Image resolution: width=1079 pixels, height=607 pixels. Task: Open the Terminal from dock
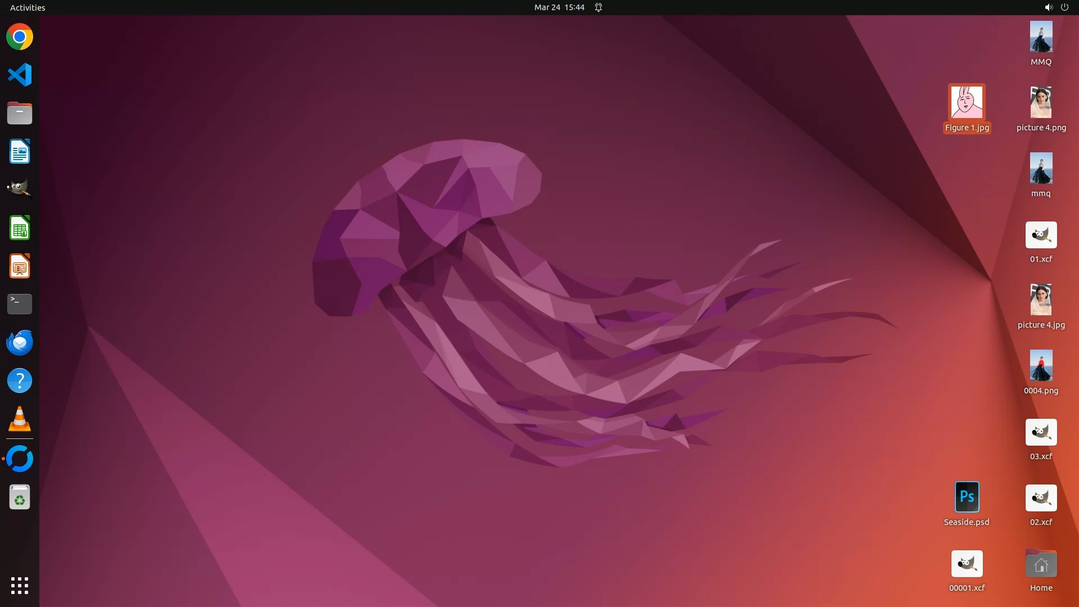20,303
